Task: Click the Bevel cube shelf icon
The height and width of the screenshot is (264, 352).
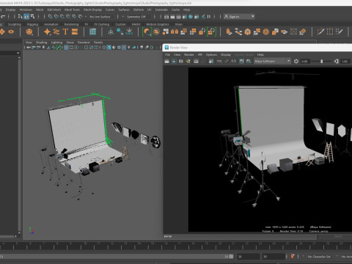Action: coord(248,32)
